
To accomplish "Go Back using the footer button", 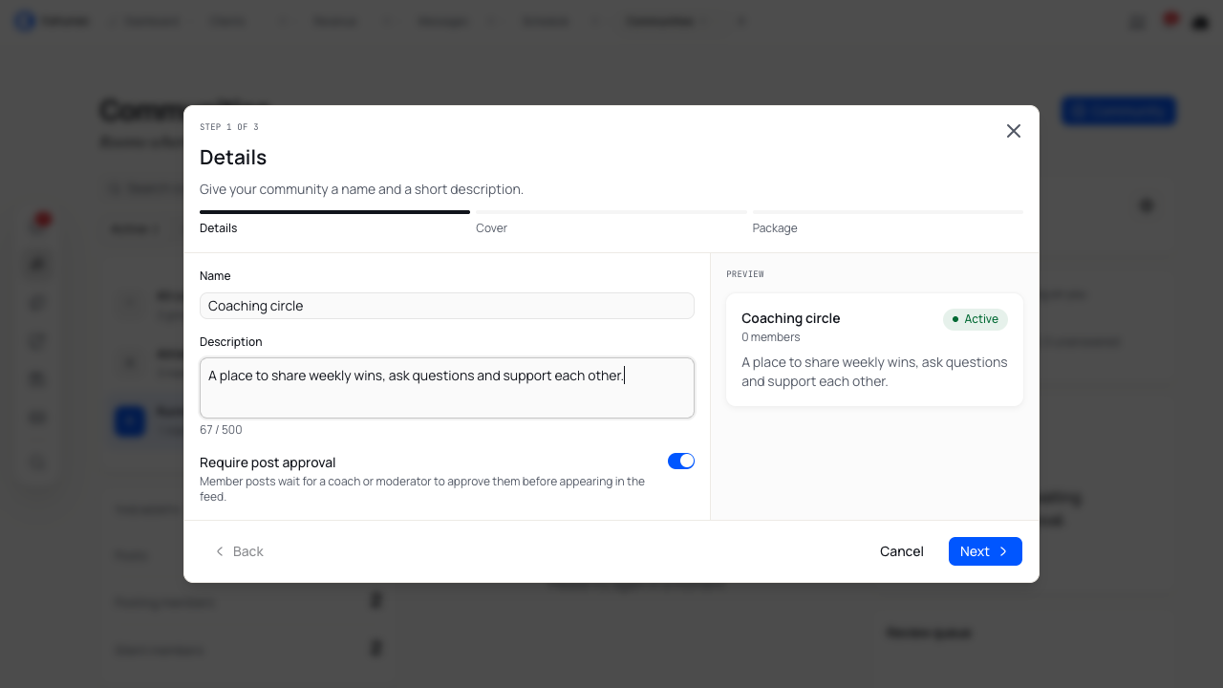I will click(x=239, y=551).
